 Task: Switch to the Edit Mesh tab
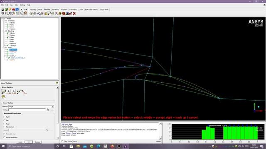[x=55, y=10]
